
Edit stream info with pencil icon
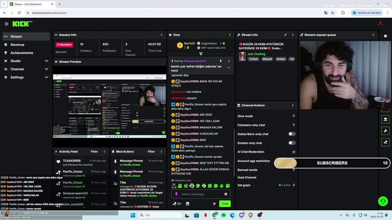pyautogui.click(x=285, y=35)
